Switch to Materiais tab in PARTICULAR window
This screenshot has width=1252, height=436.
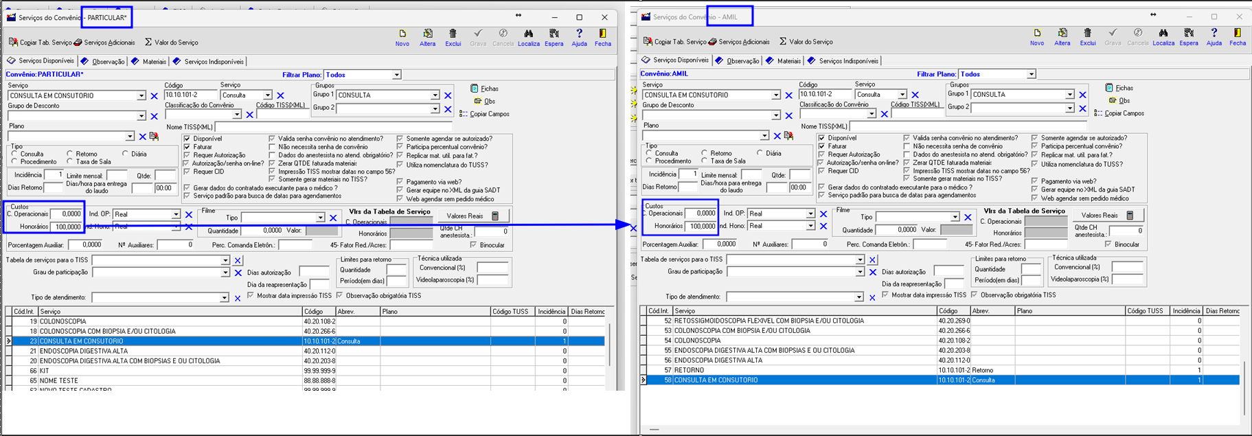click(148, 62)
